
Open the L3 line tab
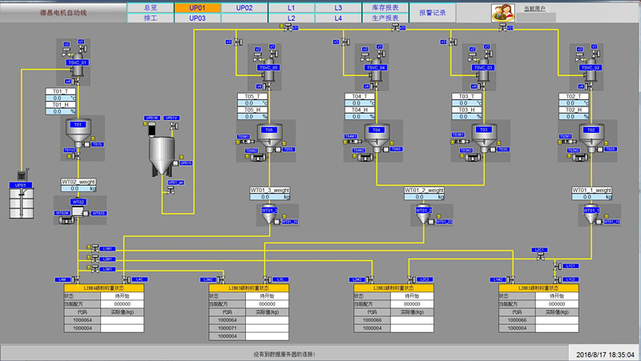pyautogui.click(x=338, y=7)
